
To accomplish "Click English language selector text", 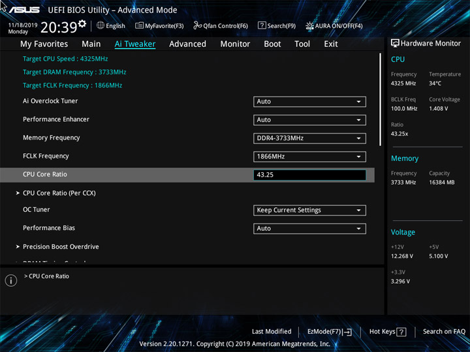I will (116, 26).
